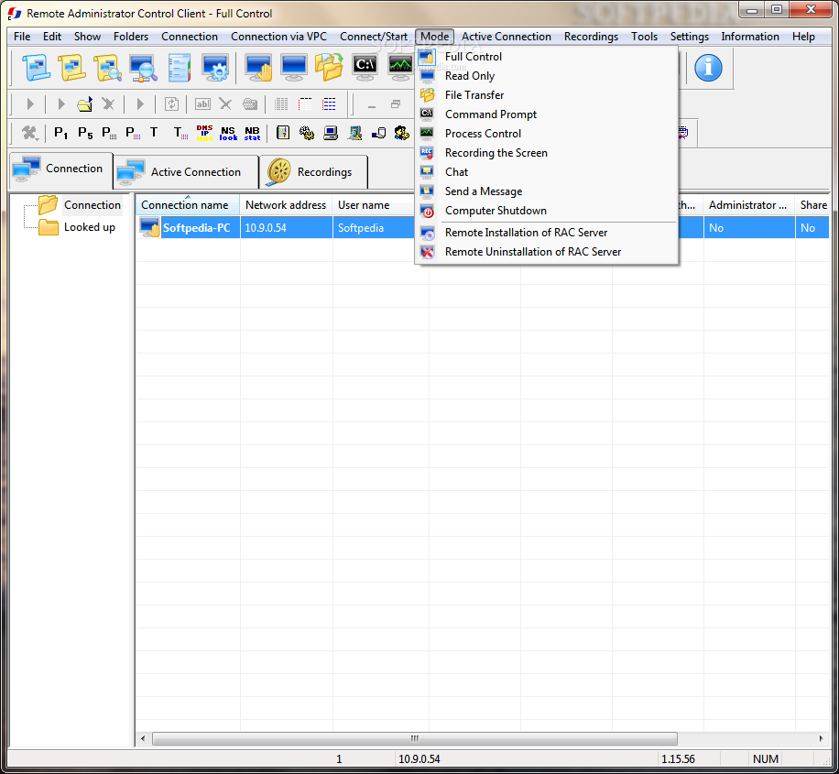
Task: Open the crossed tools dropdown icon
Action: point(29,133)
